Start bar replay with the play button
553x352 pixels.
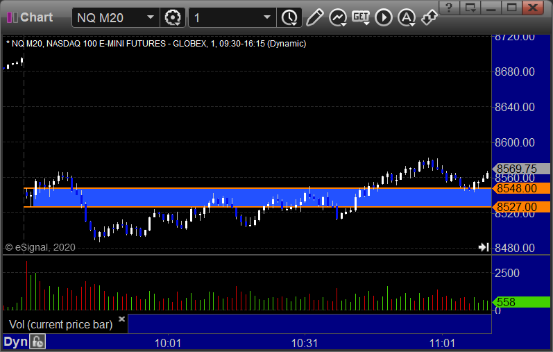click(x=384, y=17)
